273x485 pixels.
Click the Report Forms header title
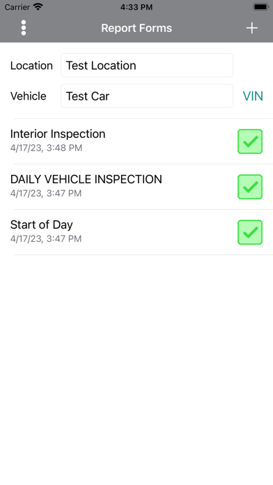point(136,28)
